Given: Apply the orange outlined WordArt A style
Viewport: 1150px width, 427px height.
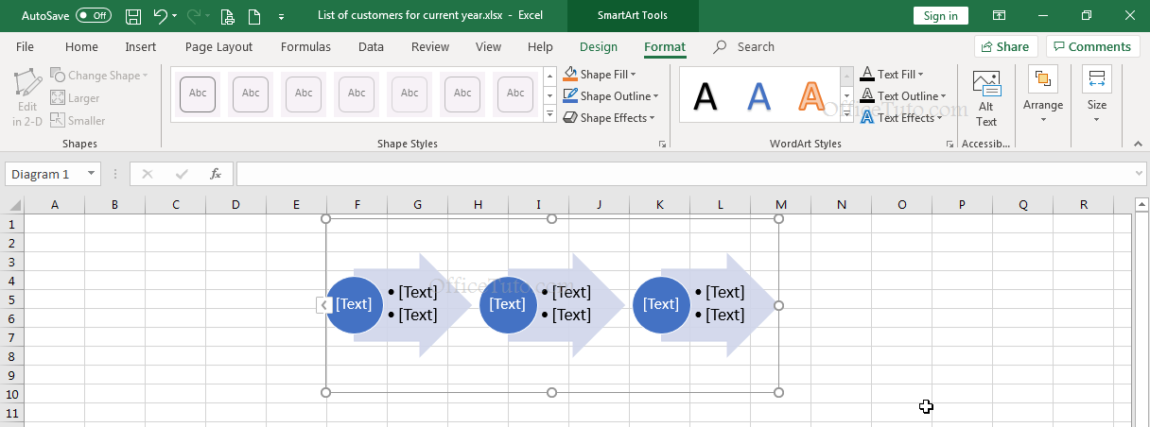Looking at the screenshot, I should click(x=812, y=95).
